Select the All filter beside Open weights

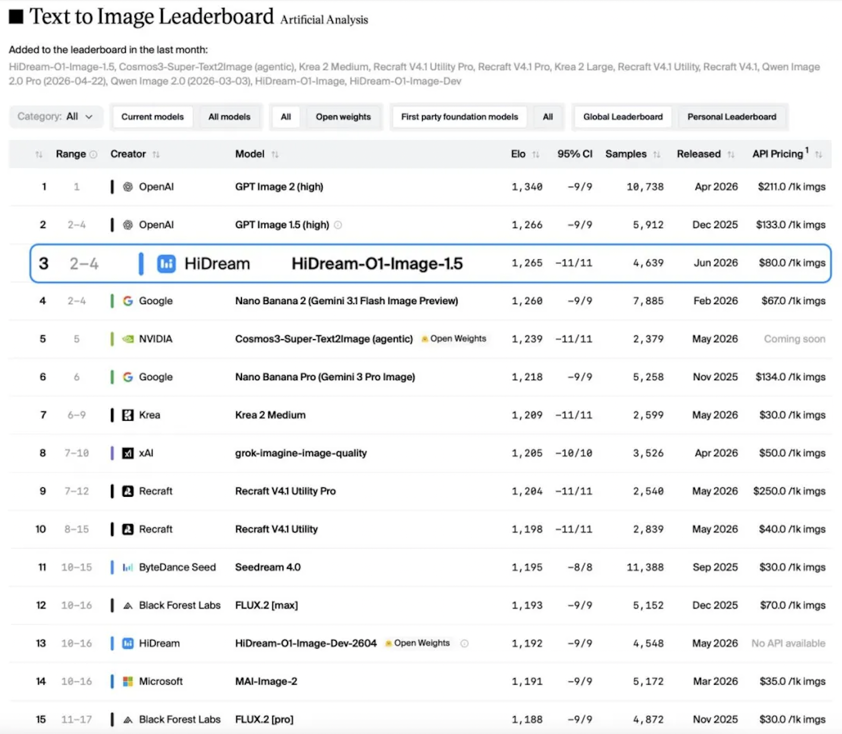coord(286,117)
